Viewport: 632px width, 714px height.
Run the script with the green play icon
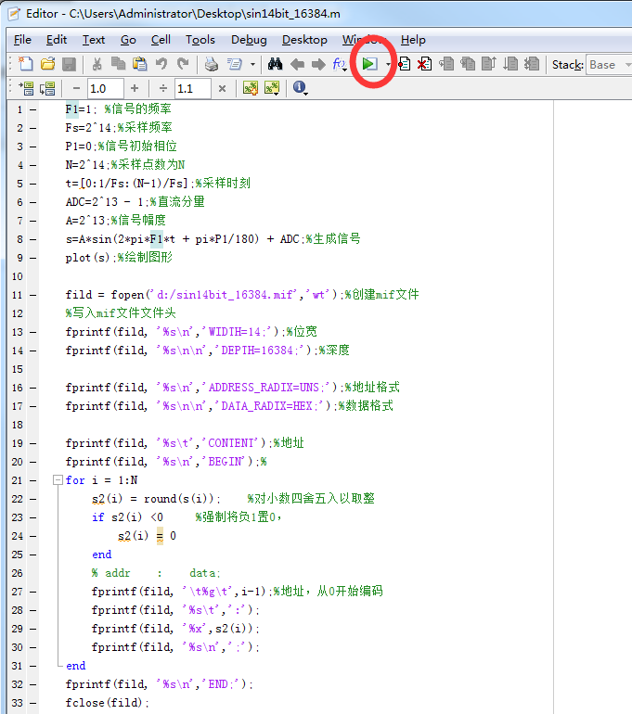click(369, 64)
